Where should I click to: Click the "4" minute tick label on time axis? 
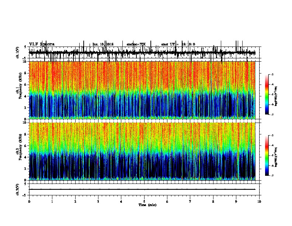tap(121, 201)
